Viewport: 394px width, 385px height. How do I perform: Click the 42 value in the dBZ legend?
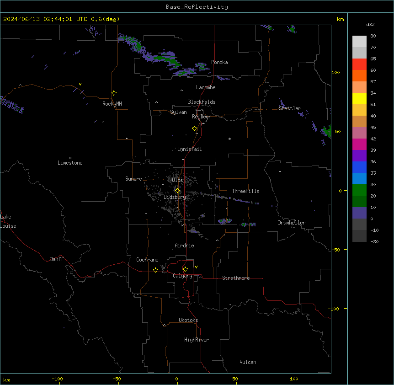373,139
